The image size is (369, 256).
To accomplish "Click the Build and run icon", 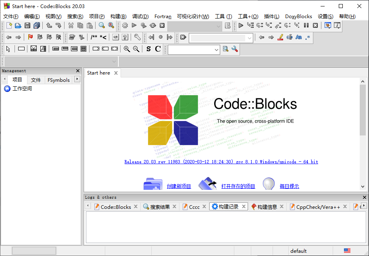I will point(144,25).
